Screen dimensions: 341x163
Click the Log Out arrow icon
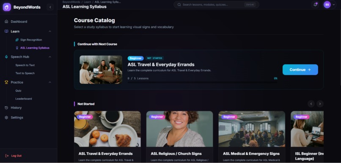point(7,156)
